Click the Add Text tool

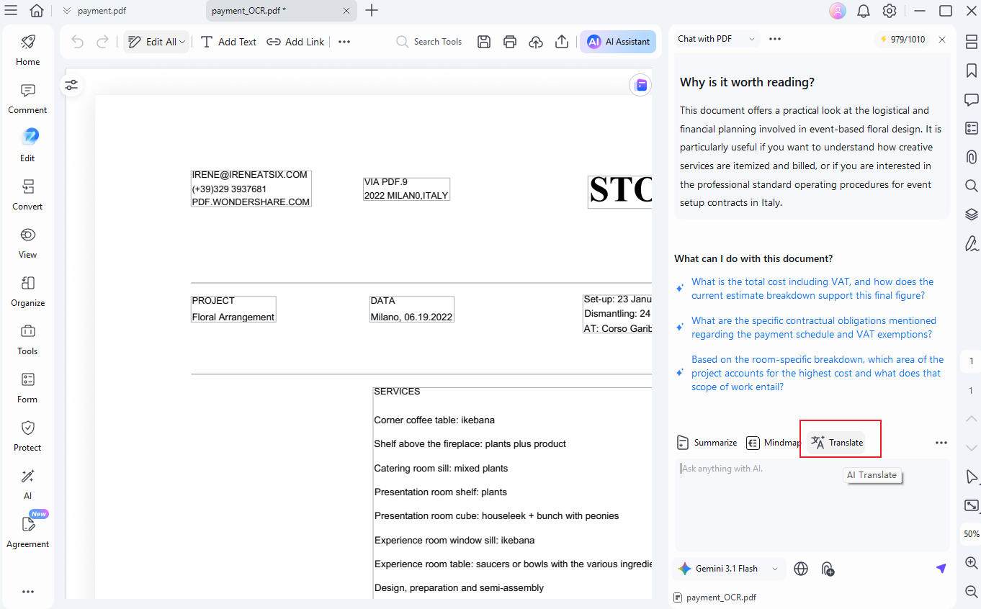(x=228, y=42)
